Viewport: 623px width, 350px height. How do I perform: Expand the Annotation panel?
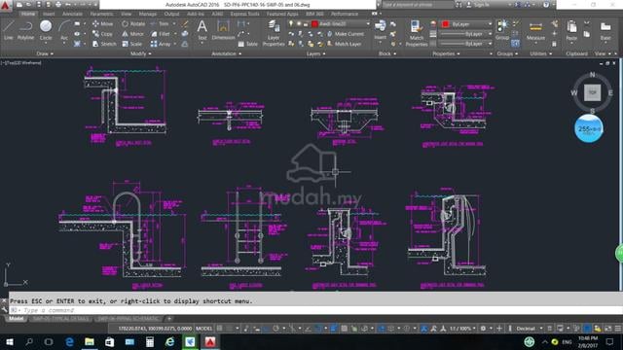tap(227, 53)
